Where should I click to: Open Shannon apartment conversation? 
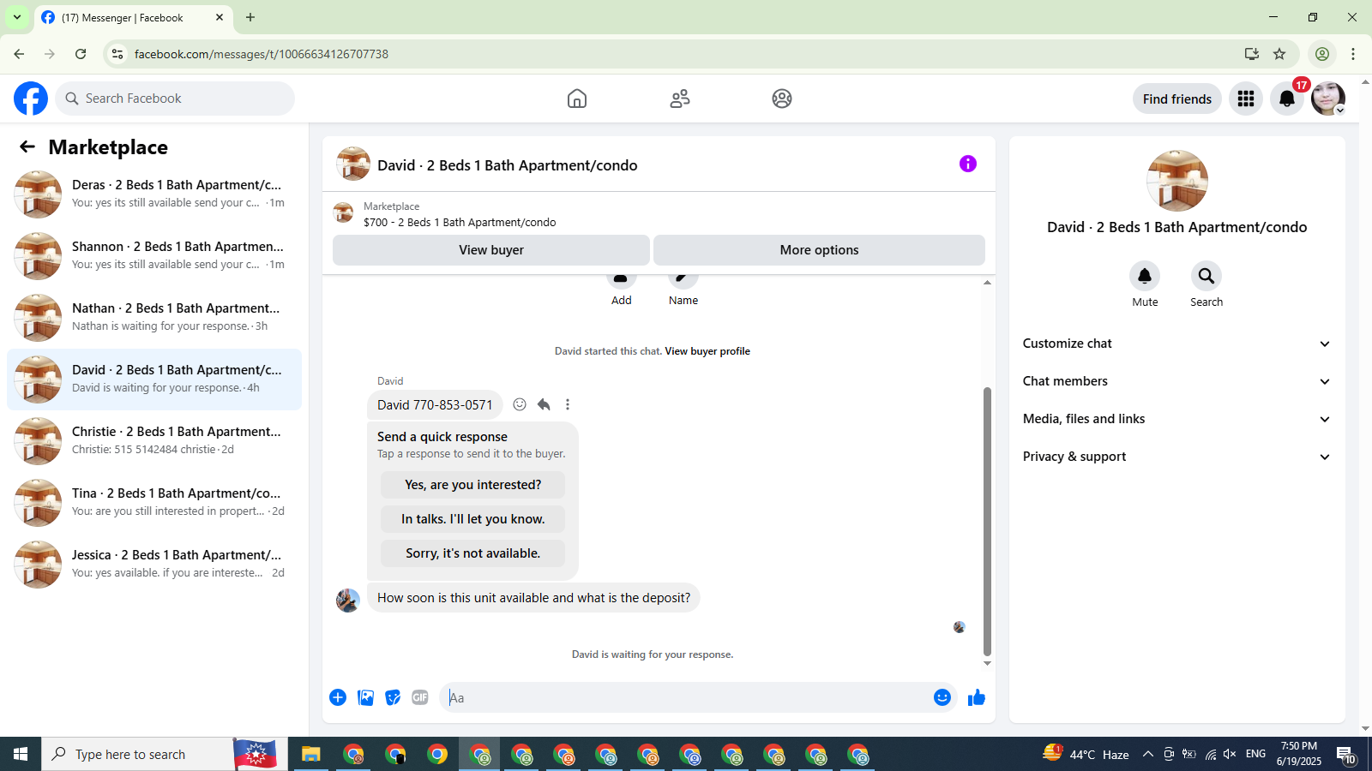point(154,256)
